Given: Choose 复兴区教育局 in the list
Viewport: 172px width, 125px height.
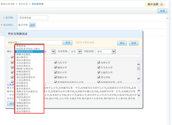Looking at the screenshot, I should pos(23,66).
